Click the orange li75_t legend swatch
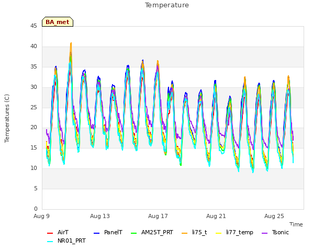335x251 pixels. (x=185, y=233)
